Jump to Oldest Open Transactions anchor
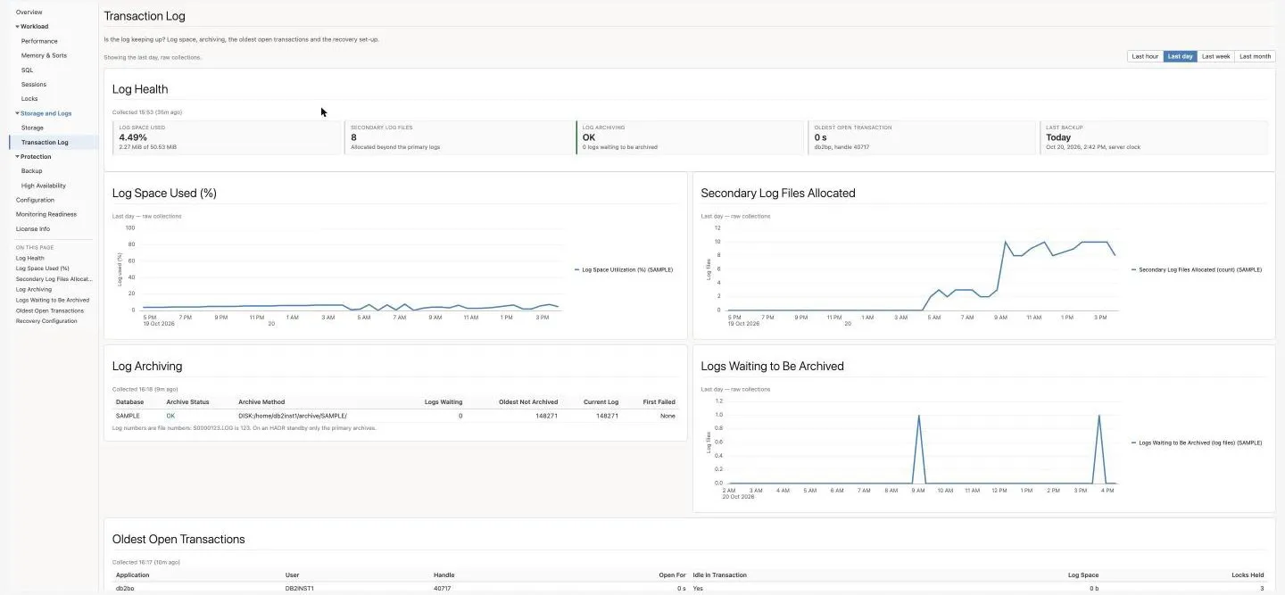 [49, 310]
